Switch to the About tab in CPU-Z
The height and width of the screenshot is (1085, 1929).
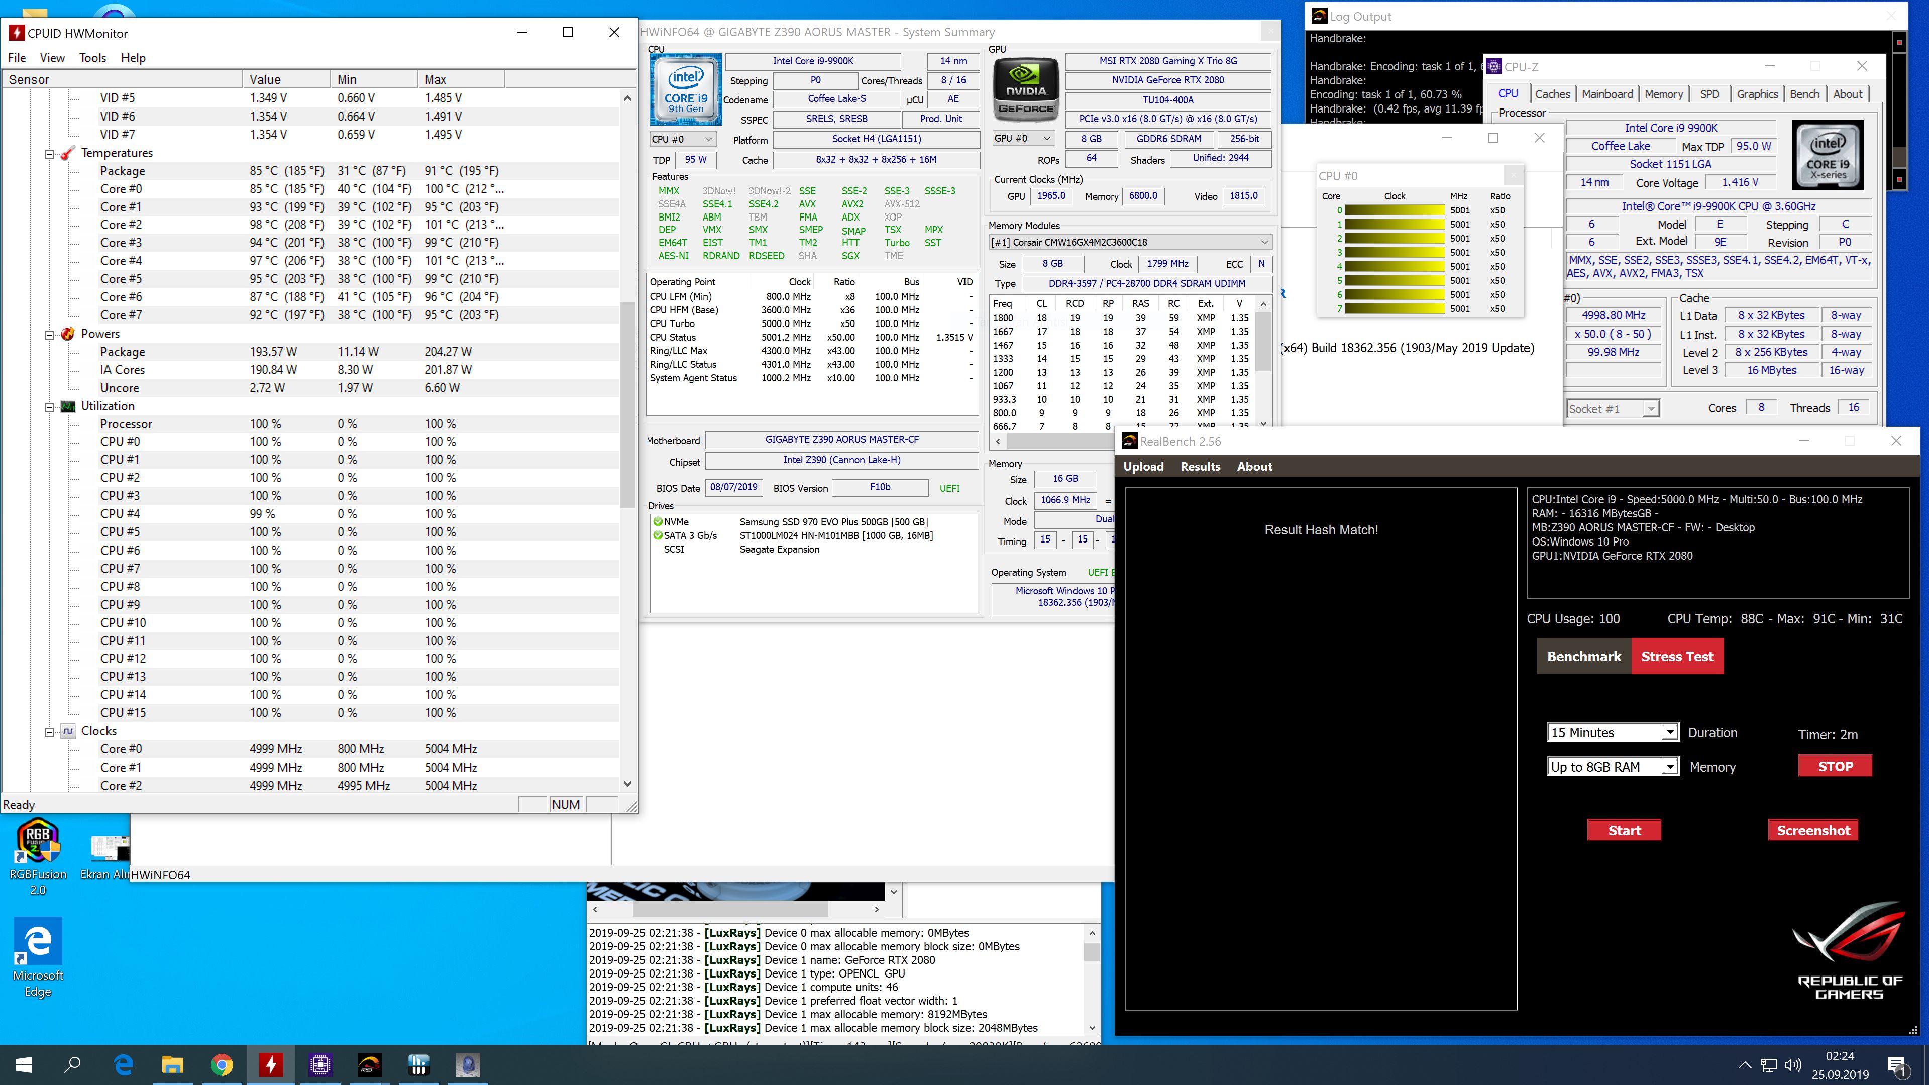click(1847, 94)
